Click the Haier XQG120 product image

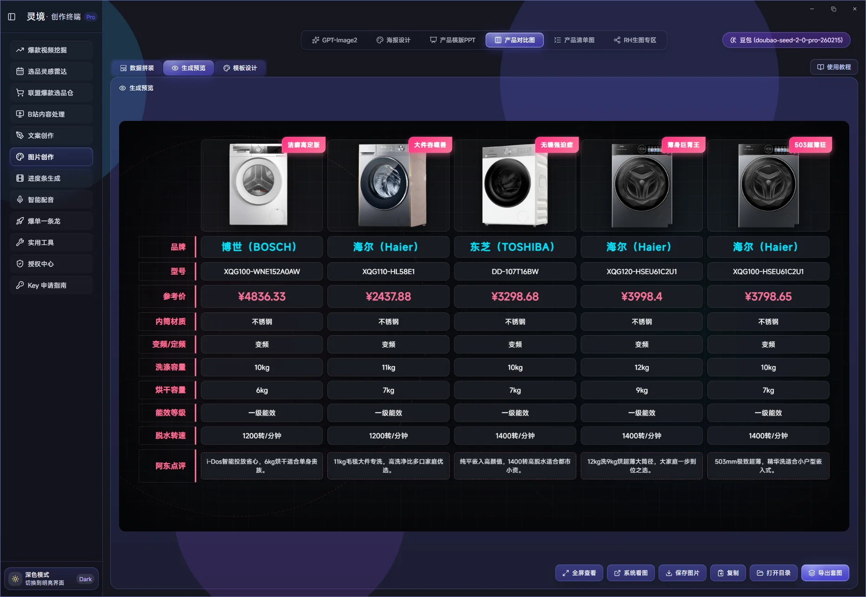click(642, 186)
